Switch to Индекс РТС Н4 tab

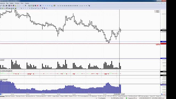tap(73, 96)
